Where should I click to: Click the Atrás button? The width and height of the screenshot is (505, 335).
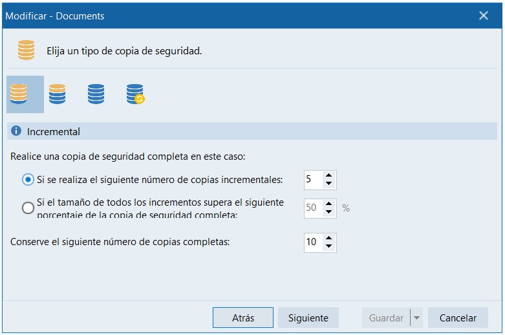pos(243,318)
